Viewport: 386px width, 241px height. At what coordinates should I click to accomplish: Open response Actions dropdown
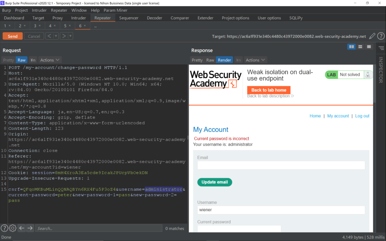click(255, 60)
